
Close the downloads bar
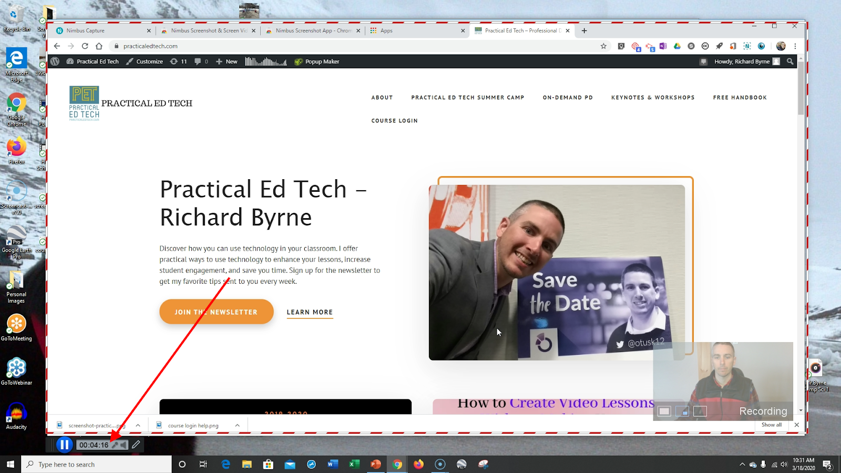click(797, 425)
